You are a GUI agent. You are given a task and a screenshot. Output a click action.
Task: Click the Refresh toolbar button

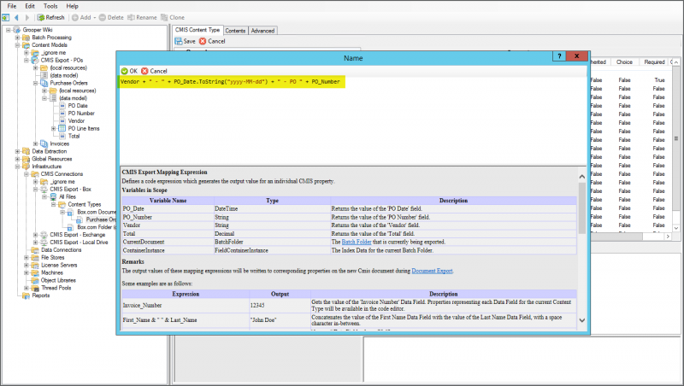[50, 17]
